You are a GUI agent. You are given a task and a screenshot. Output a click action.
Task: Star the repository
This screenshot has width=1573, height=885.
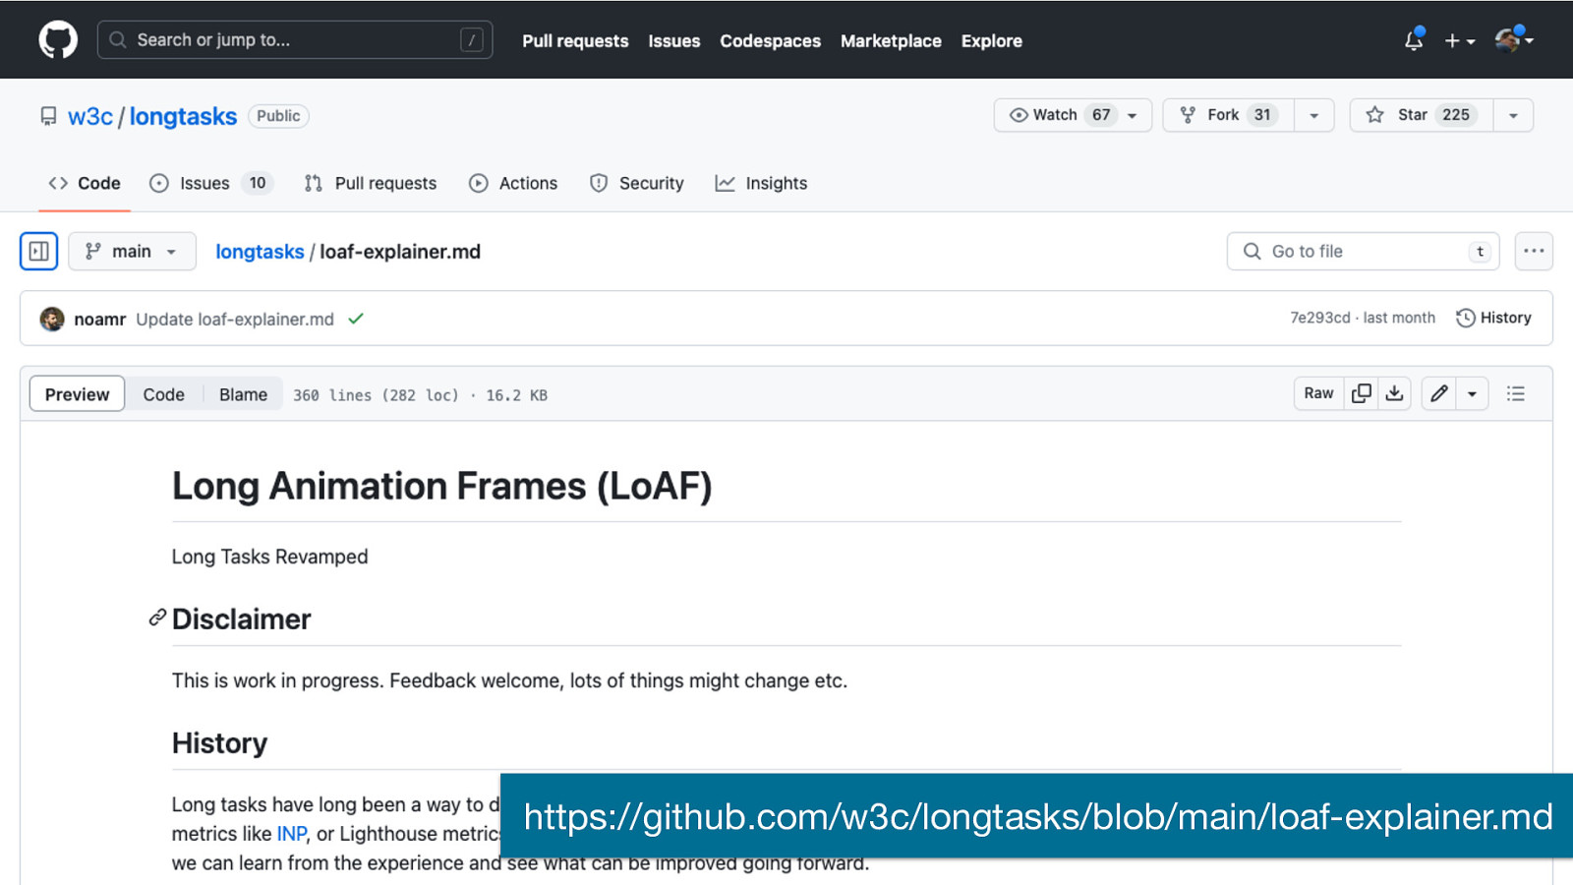pyautogui.click(x=1422, y=115)
